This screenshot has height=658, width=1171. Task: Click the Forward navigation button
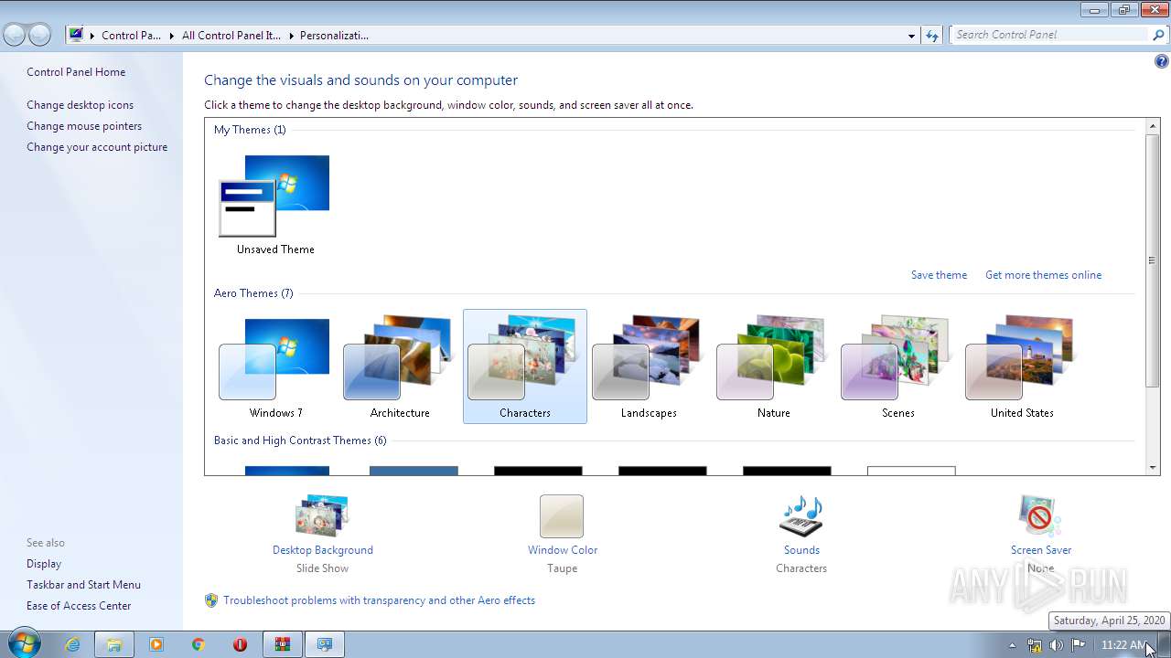(39, 35)
